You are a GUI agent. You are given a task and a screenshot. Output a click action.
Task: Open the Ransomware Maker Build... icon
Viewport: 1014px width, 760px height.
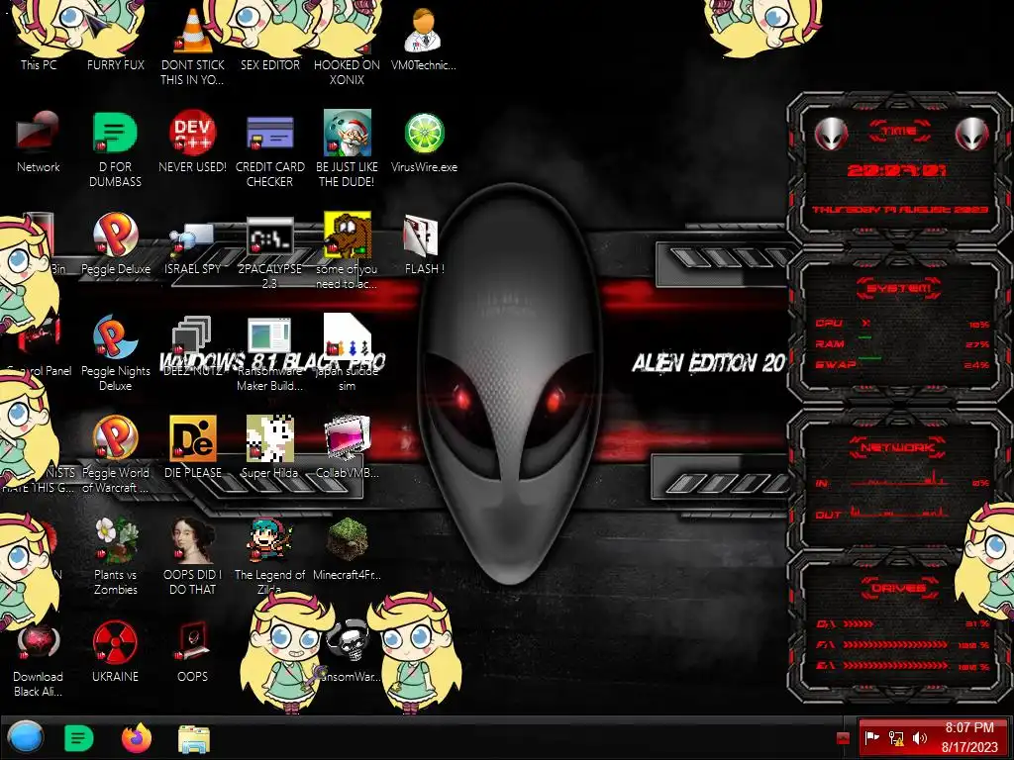269,336
